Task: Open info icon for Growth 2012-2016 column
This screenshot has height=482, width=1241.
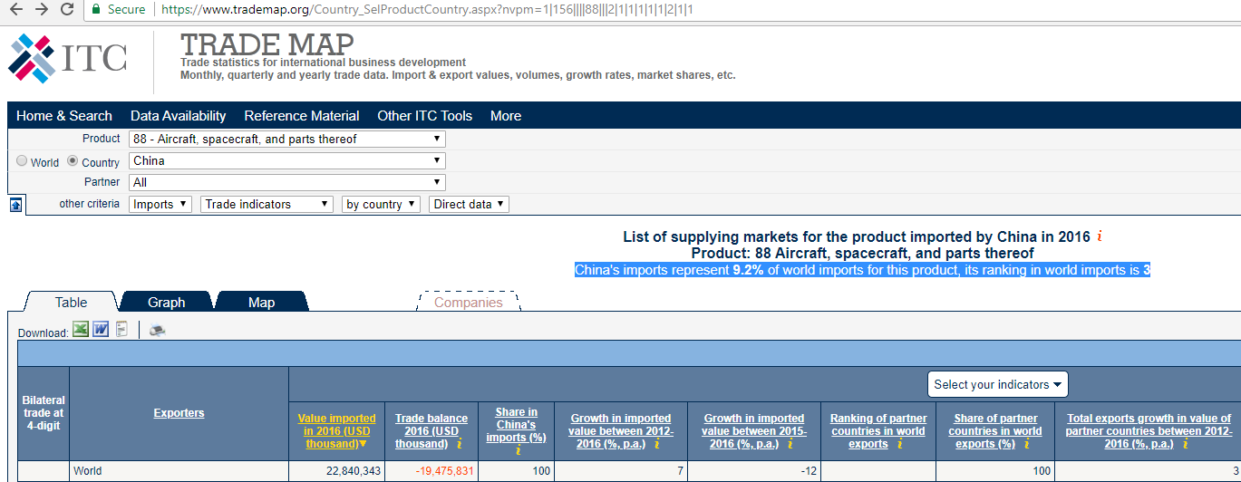Action: (656, 444)
